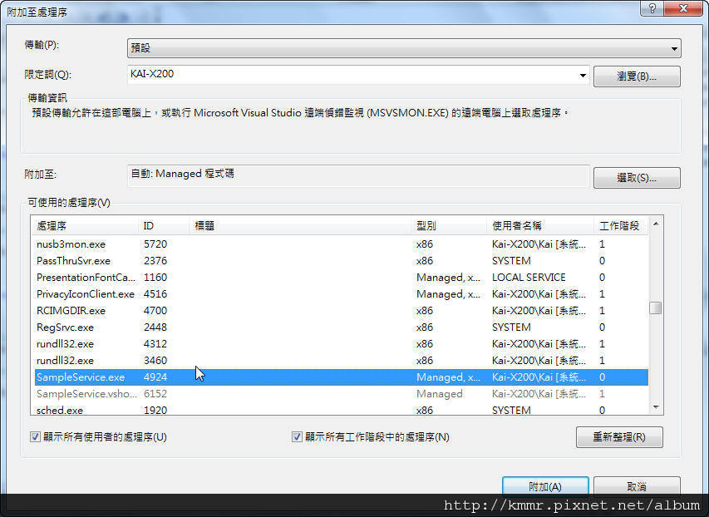Click LOCAL SERVICE user name cell
709x517 pixels.
click(x=529, y=278)
